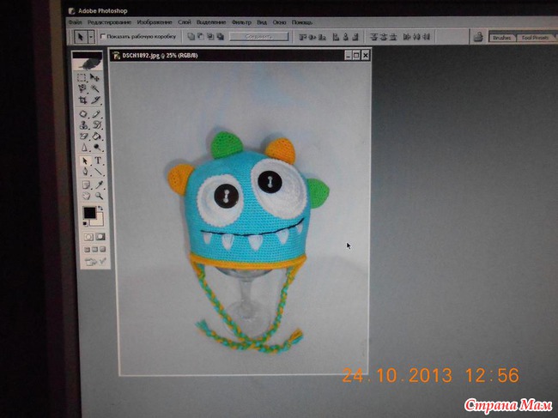The image size is (558, 418).
Task: Open the Tool Presets palette tab
Action: coord(535,38)
